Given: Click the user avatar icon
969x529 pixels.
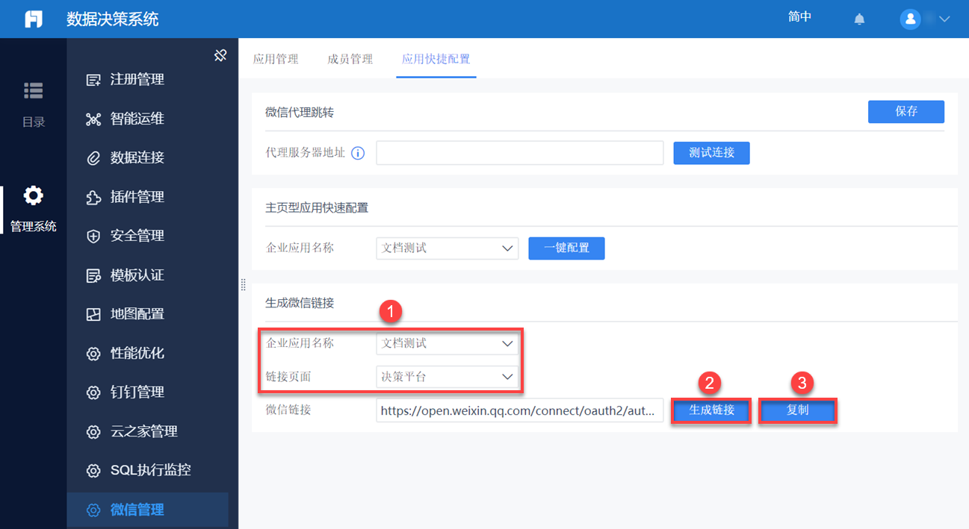Looking at the screenshot, I should click(x=910, y=19).
